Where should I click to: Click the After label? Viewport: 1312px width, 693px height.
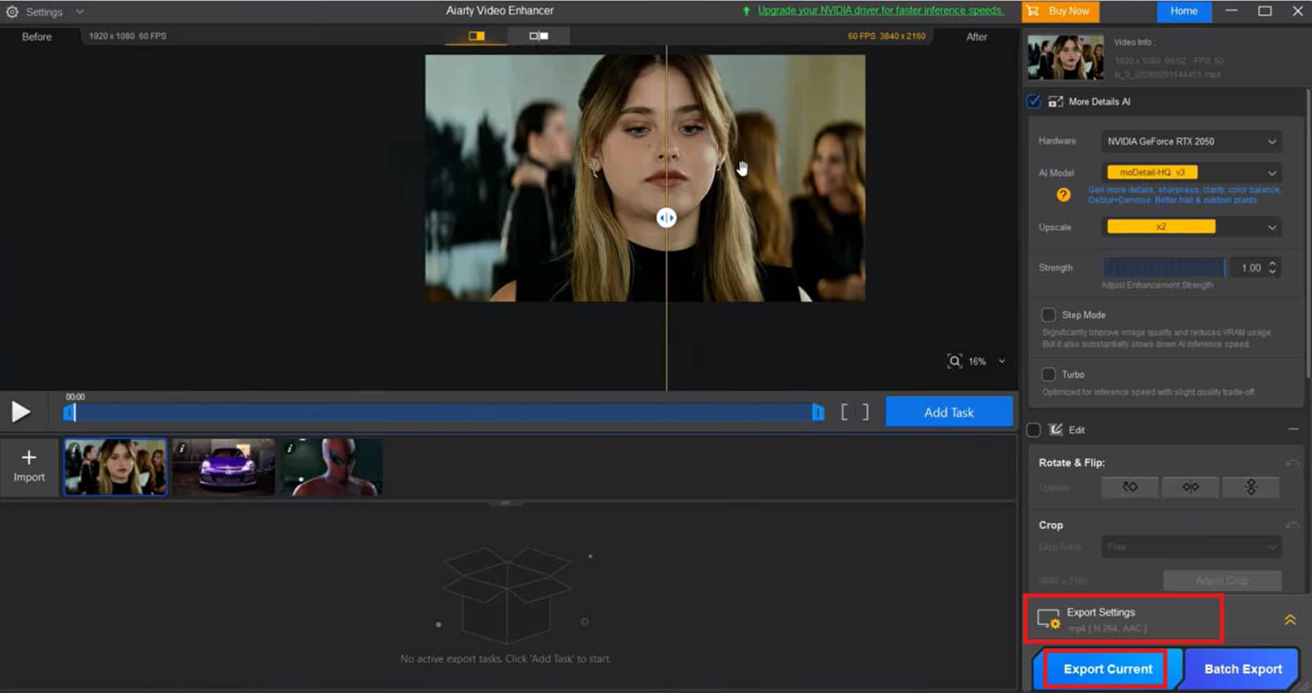point(976,37)
